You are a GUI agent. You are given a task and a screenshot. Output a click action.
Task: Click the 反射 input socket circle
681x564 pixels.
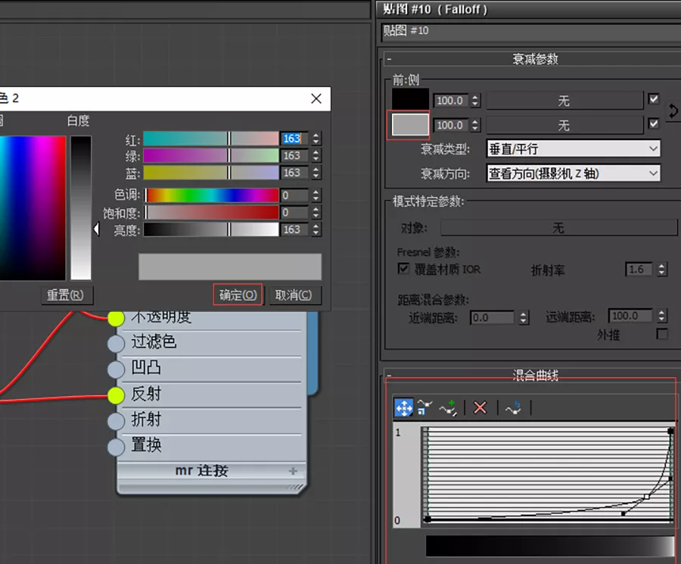pos(116,394)
